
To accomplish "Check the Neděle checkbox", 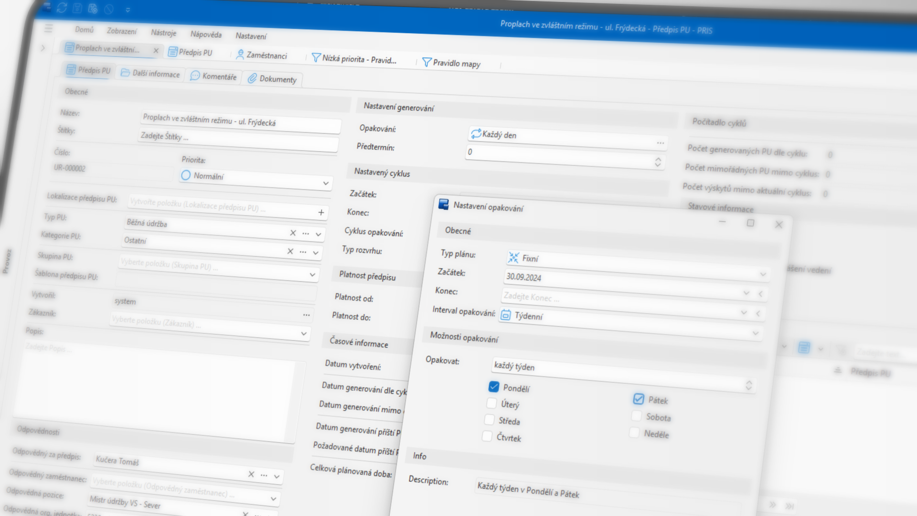I will click(634, 432).
